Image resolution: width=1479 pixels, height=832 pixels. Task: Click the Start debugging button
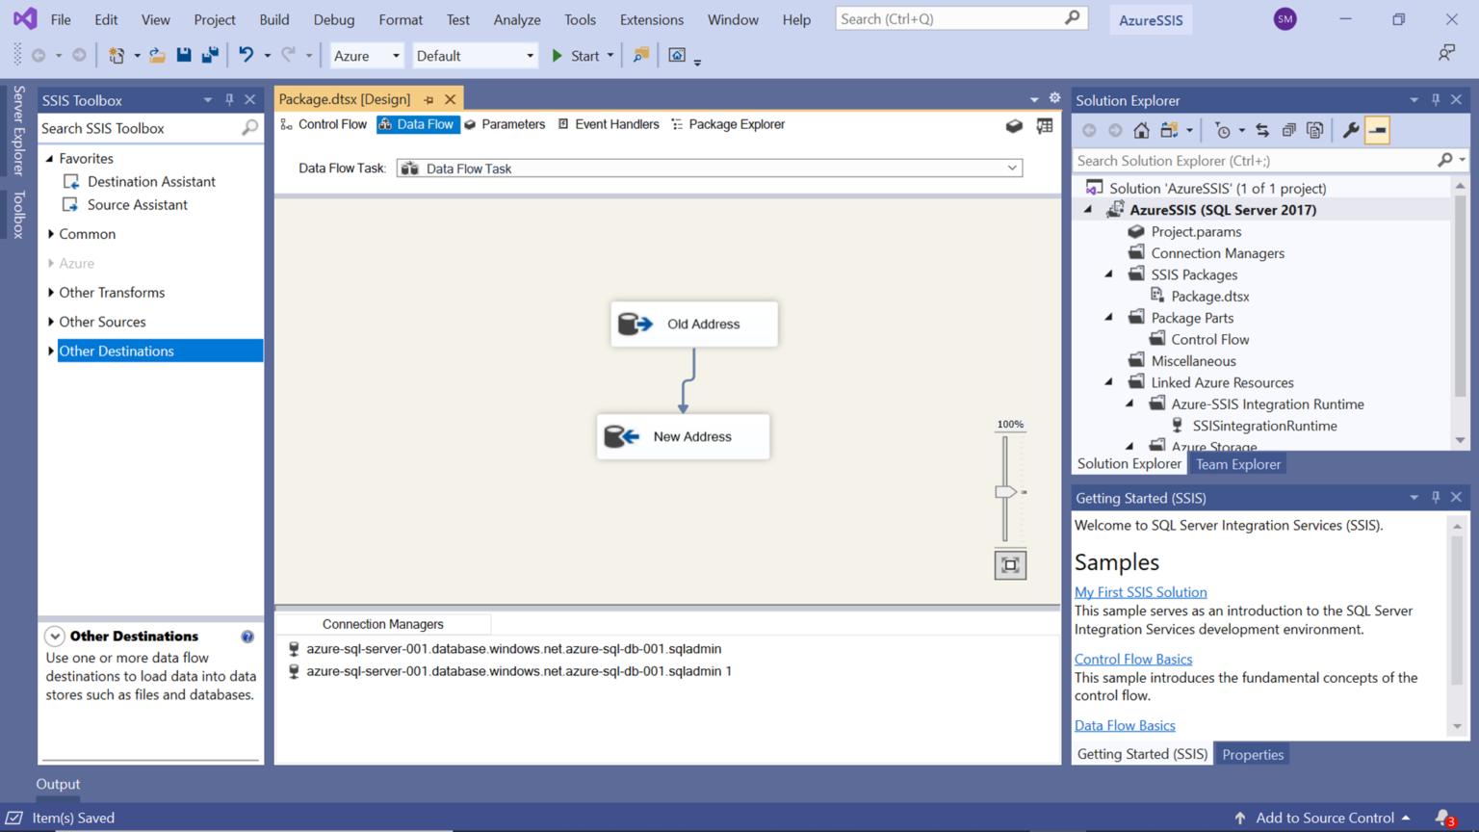[x=575, y=55]
